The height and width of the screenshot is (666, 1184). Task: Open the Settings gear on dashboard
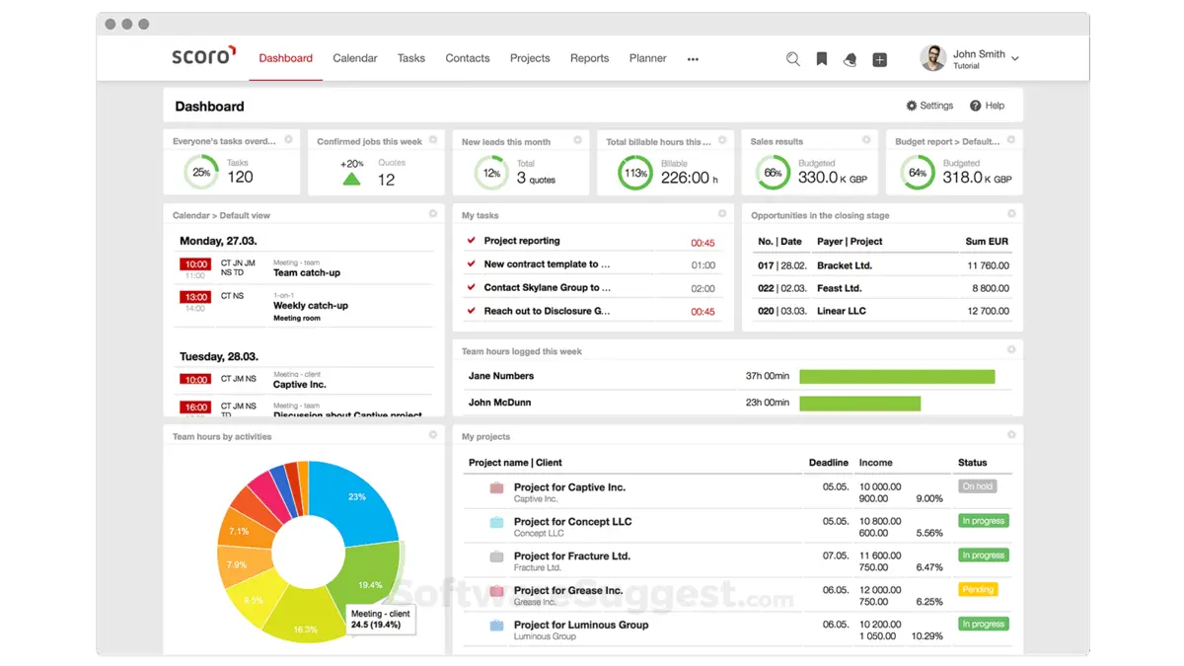point(912,106)
